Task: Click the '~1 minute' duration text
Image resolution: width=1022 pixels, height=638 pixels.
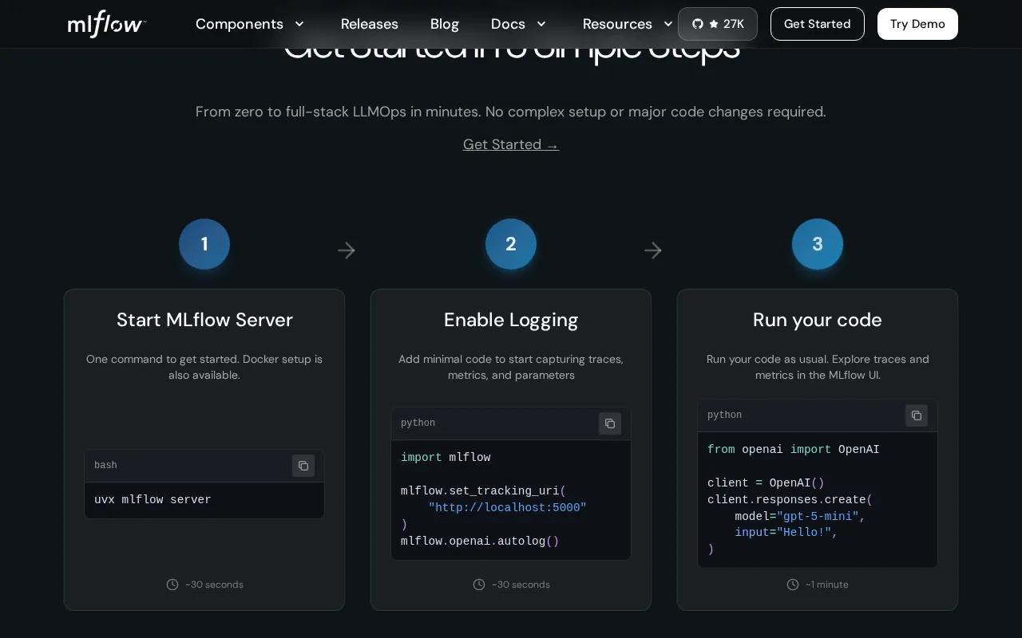Action: (x=826, y=585)
